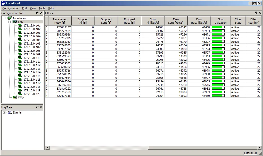Click the green arrows icon beside 171.16.0.101
The height and width of the screenshot is (156, 263).
click(20, 25)
